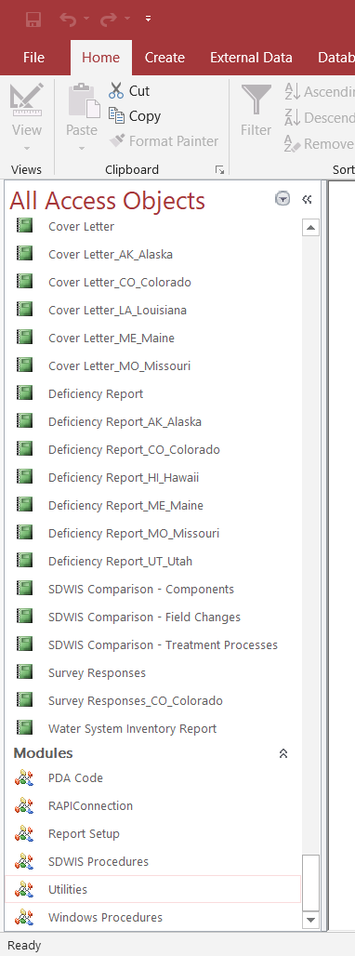Open the View button dropdown arrow

click(x=26, y=148)
